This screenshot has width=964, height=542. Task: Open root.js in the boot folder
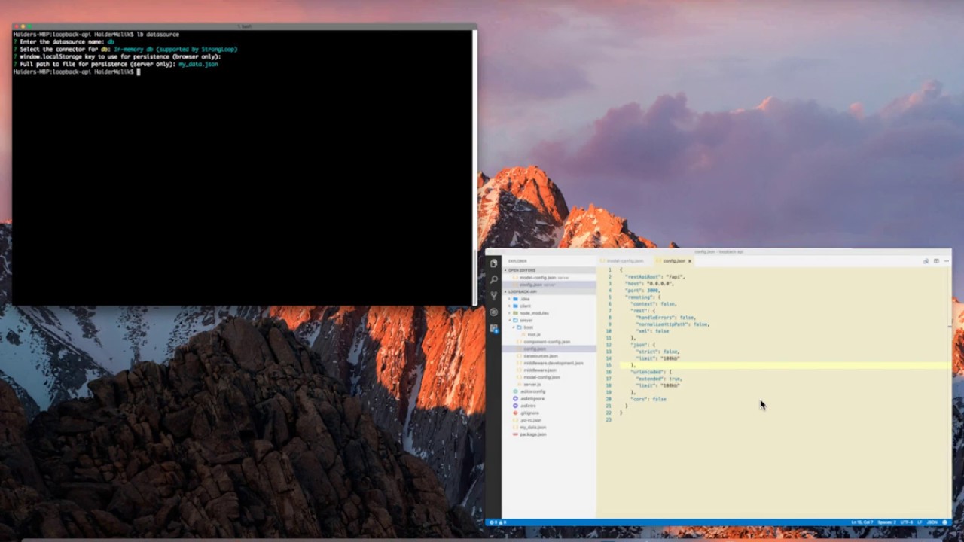pyautogui.click(x=534, y=334)
